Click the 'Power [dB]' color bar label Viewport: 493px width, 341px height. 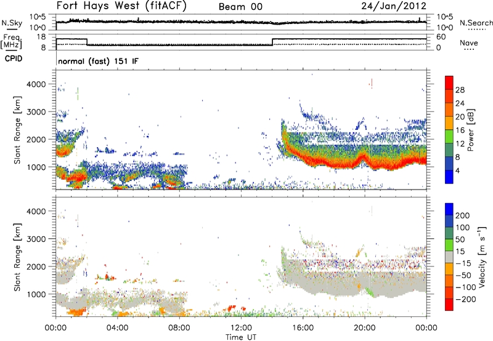pyautogui.click(x=471, y=130)
